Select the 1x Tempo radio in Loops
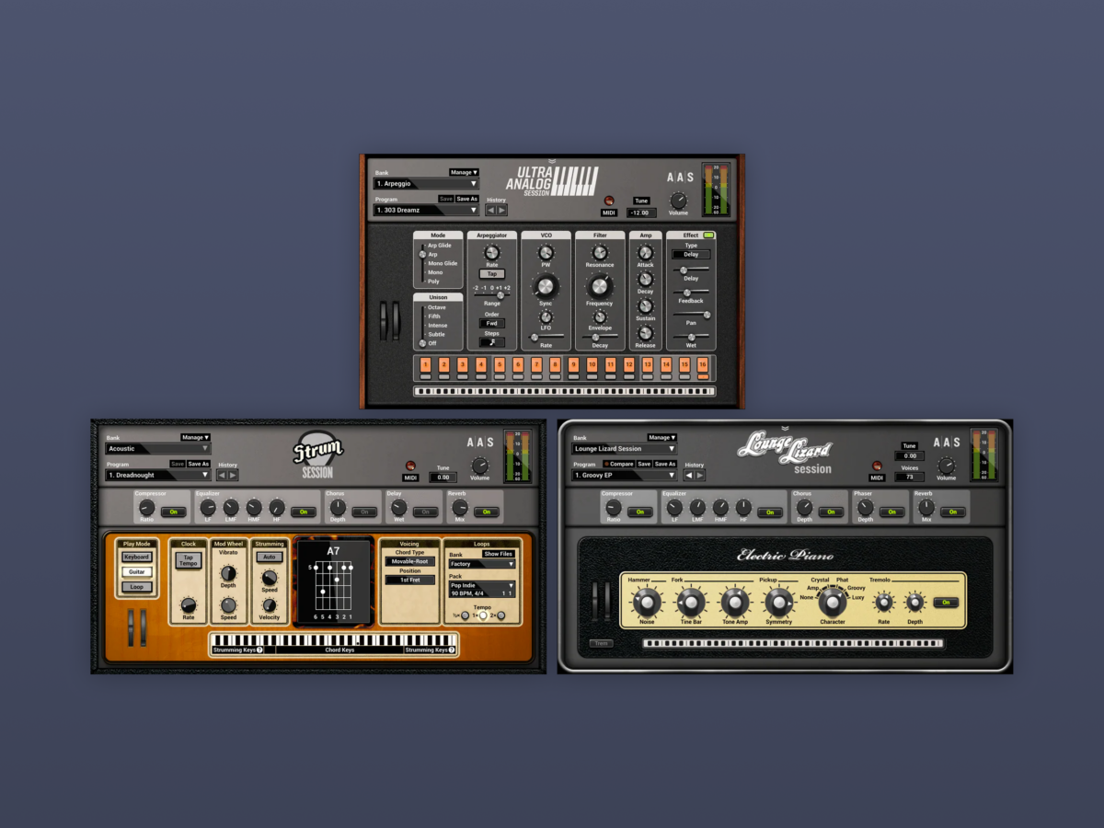 click(483, 615)
